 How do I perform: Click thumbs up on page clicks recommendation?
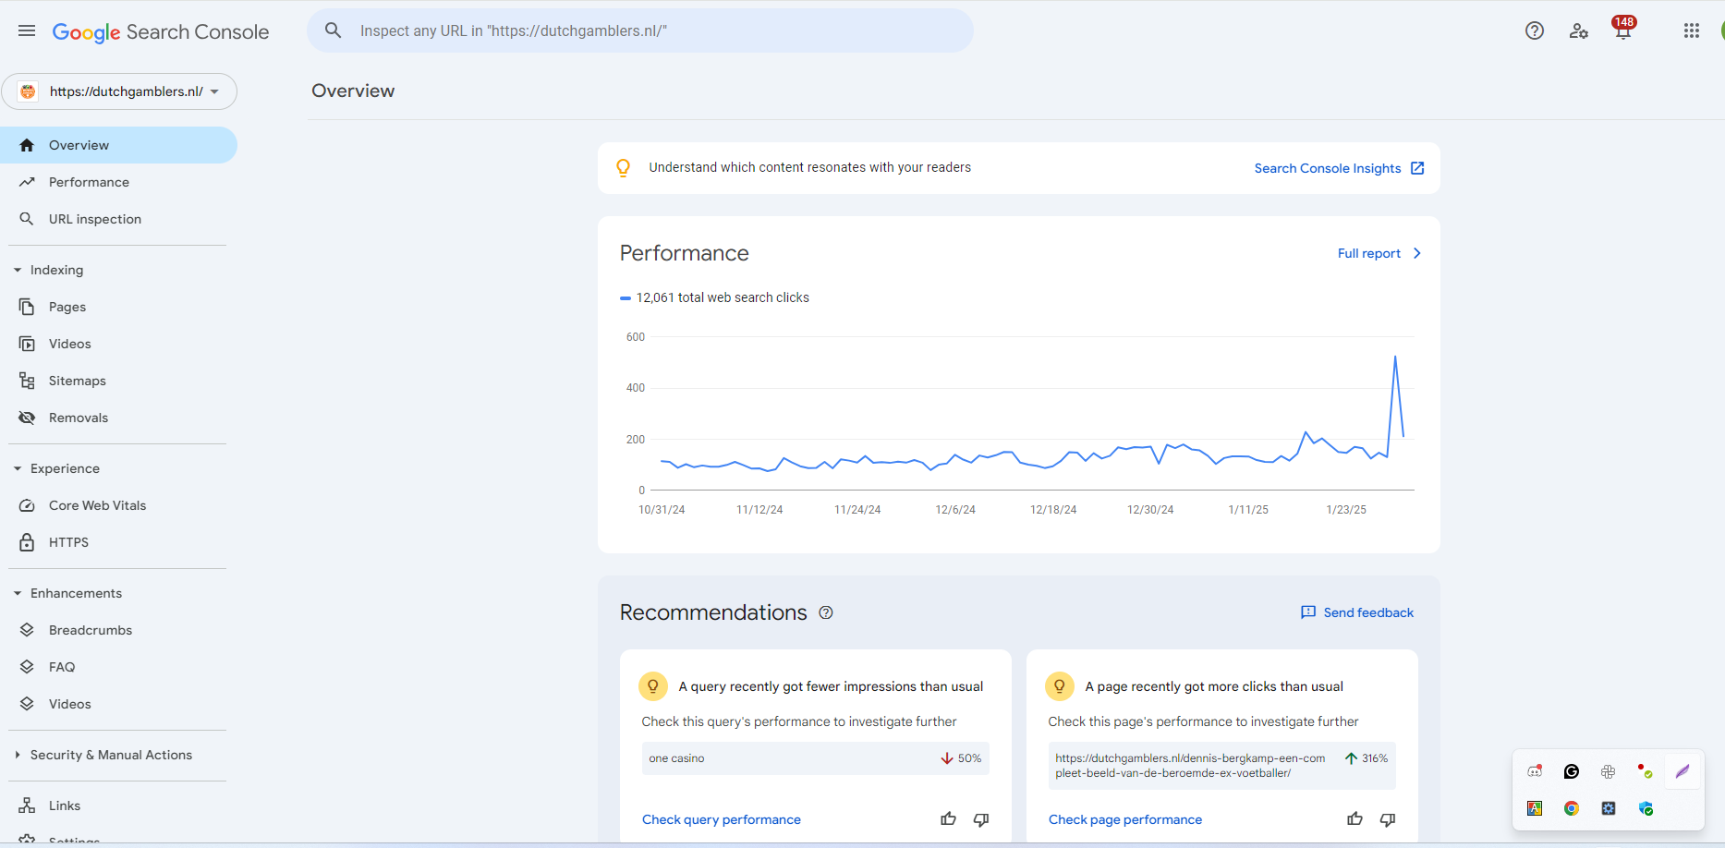1354,819
